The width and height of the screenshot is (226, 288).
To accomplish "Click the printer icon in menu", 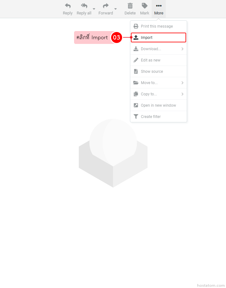I will point(136,26).
